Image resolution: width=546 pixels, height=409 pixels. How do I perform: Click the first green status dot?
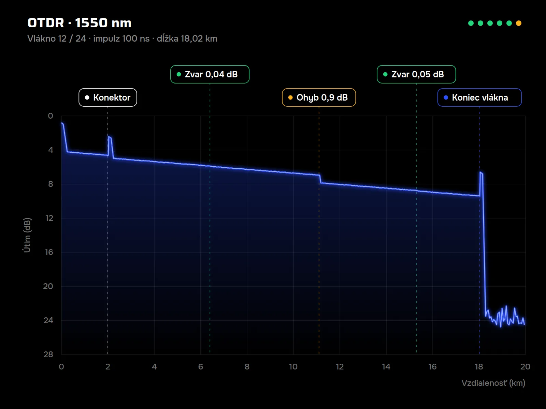point(471,23)
